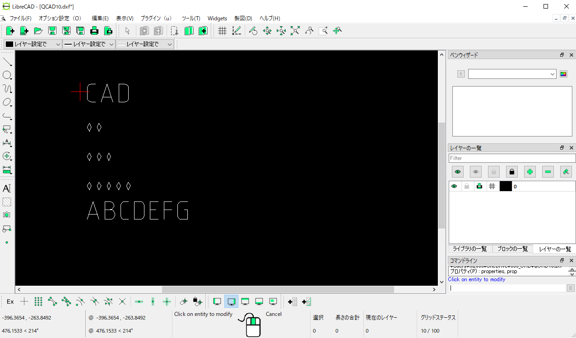Viewport: 576px width, 338px height.
Task: Select the Ellipse tool
Action: click(x=7, y=102)
